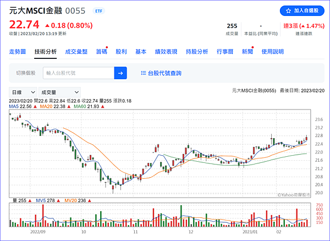Open the 持股分析 tab

(197, 52)
